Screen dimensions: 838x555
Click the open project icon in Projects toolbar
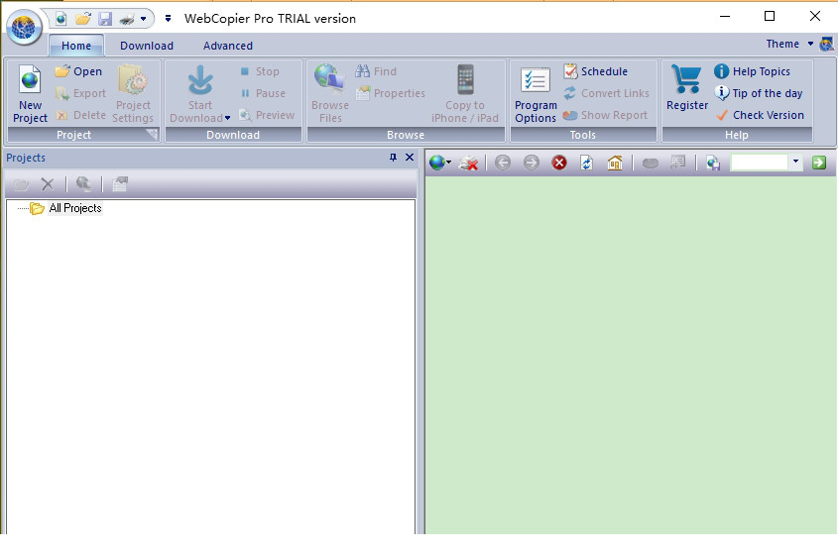pyautogui.click(x=22, y=184)
